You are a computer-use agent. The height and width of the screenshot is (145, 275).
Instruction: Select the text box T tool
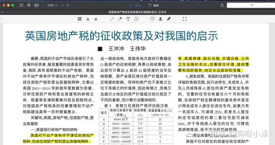pyautogui.click(x=128, y=19)
